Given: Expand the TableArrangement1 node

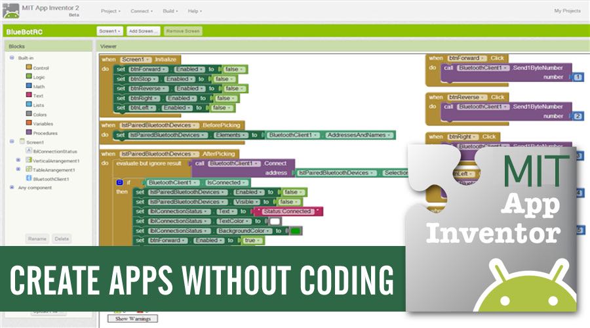Looking at the screenshot, I should tap(18, 169).
